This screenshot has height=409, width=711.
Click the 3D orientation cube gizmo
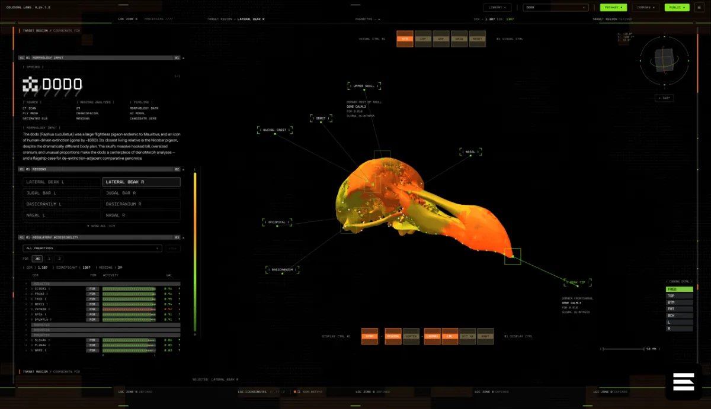[664, 59]
